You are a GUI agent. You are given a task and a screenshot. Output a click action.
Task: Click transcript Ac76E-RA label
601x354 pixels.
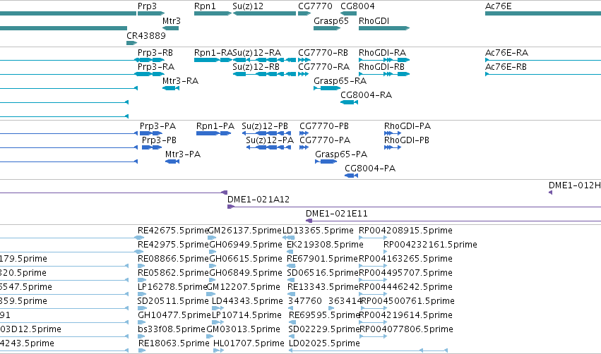point(506,52)
